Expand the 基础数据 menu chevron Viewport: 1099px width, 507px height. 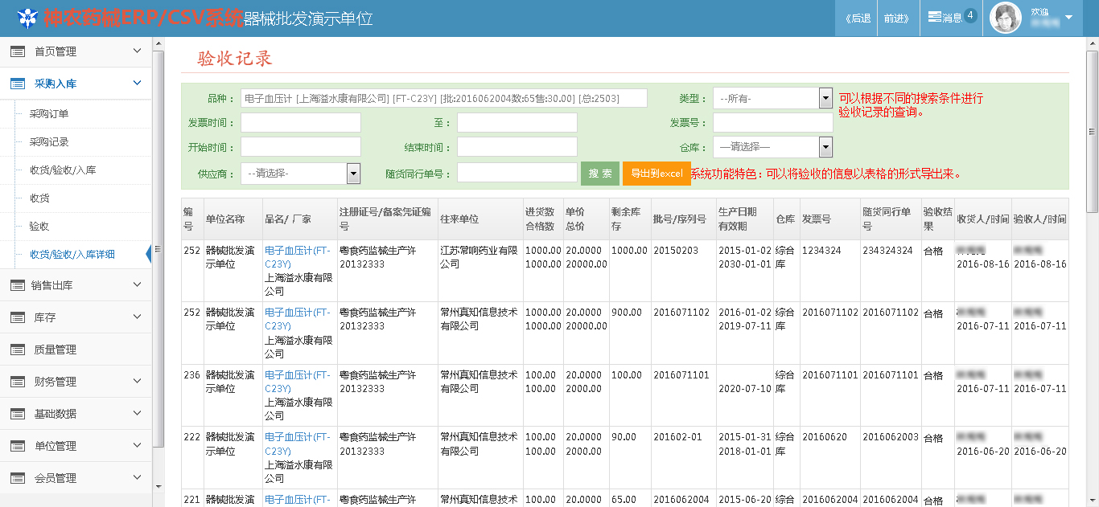pos(137,413)
